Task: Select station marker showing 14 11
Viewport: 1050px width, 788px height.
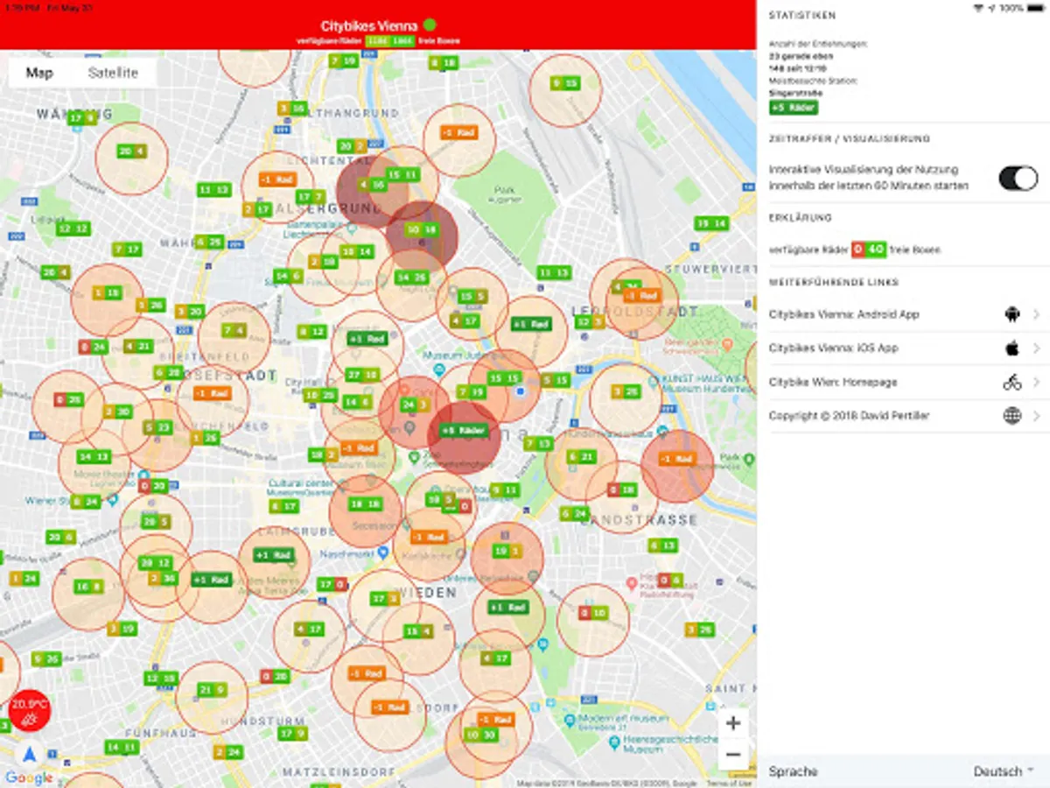Action: coord(122,747)
